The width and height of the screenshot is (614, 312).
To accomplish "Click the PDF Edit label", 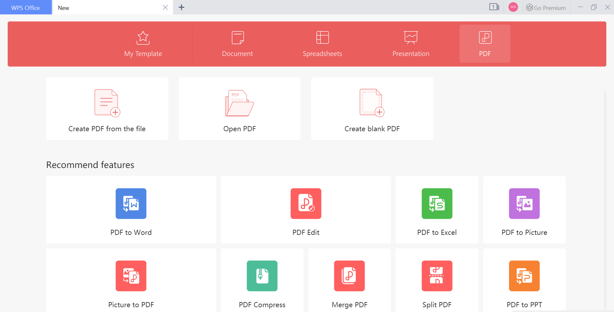I will [306, 232].
